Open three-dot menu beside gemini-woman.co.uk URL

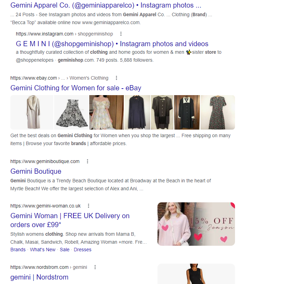[x=89, y=206]
